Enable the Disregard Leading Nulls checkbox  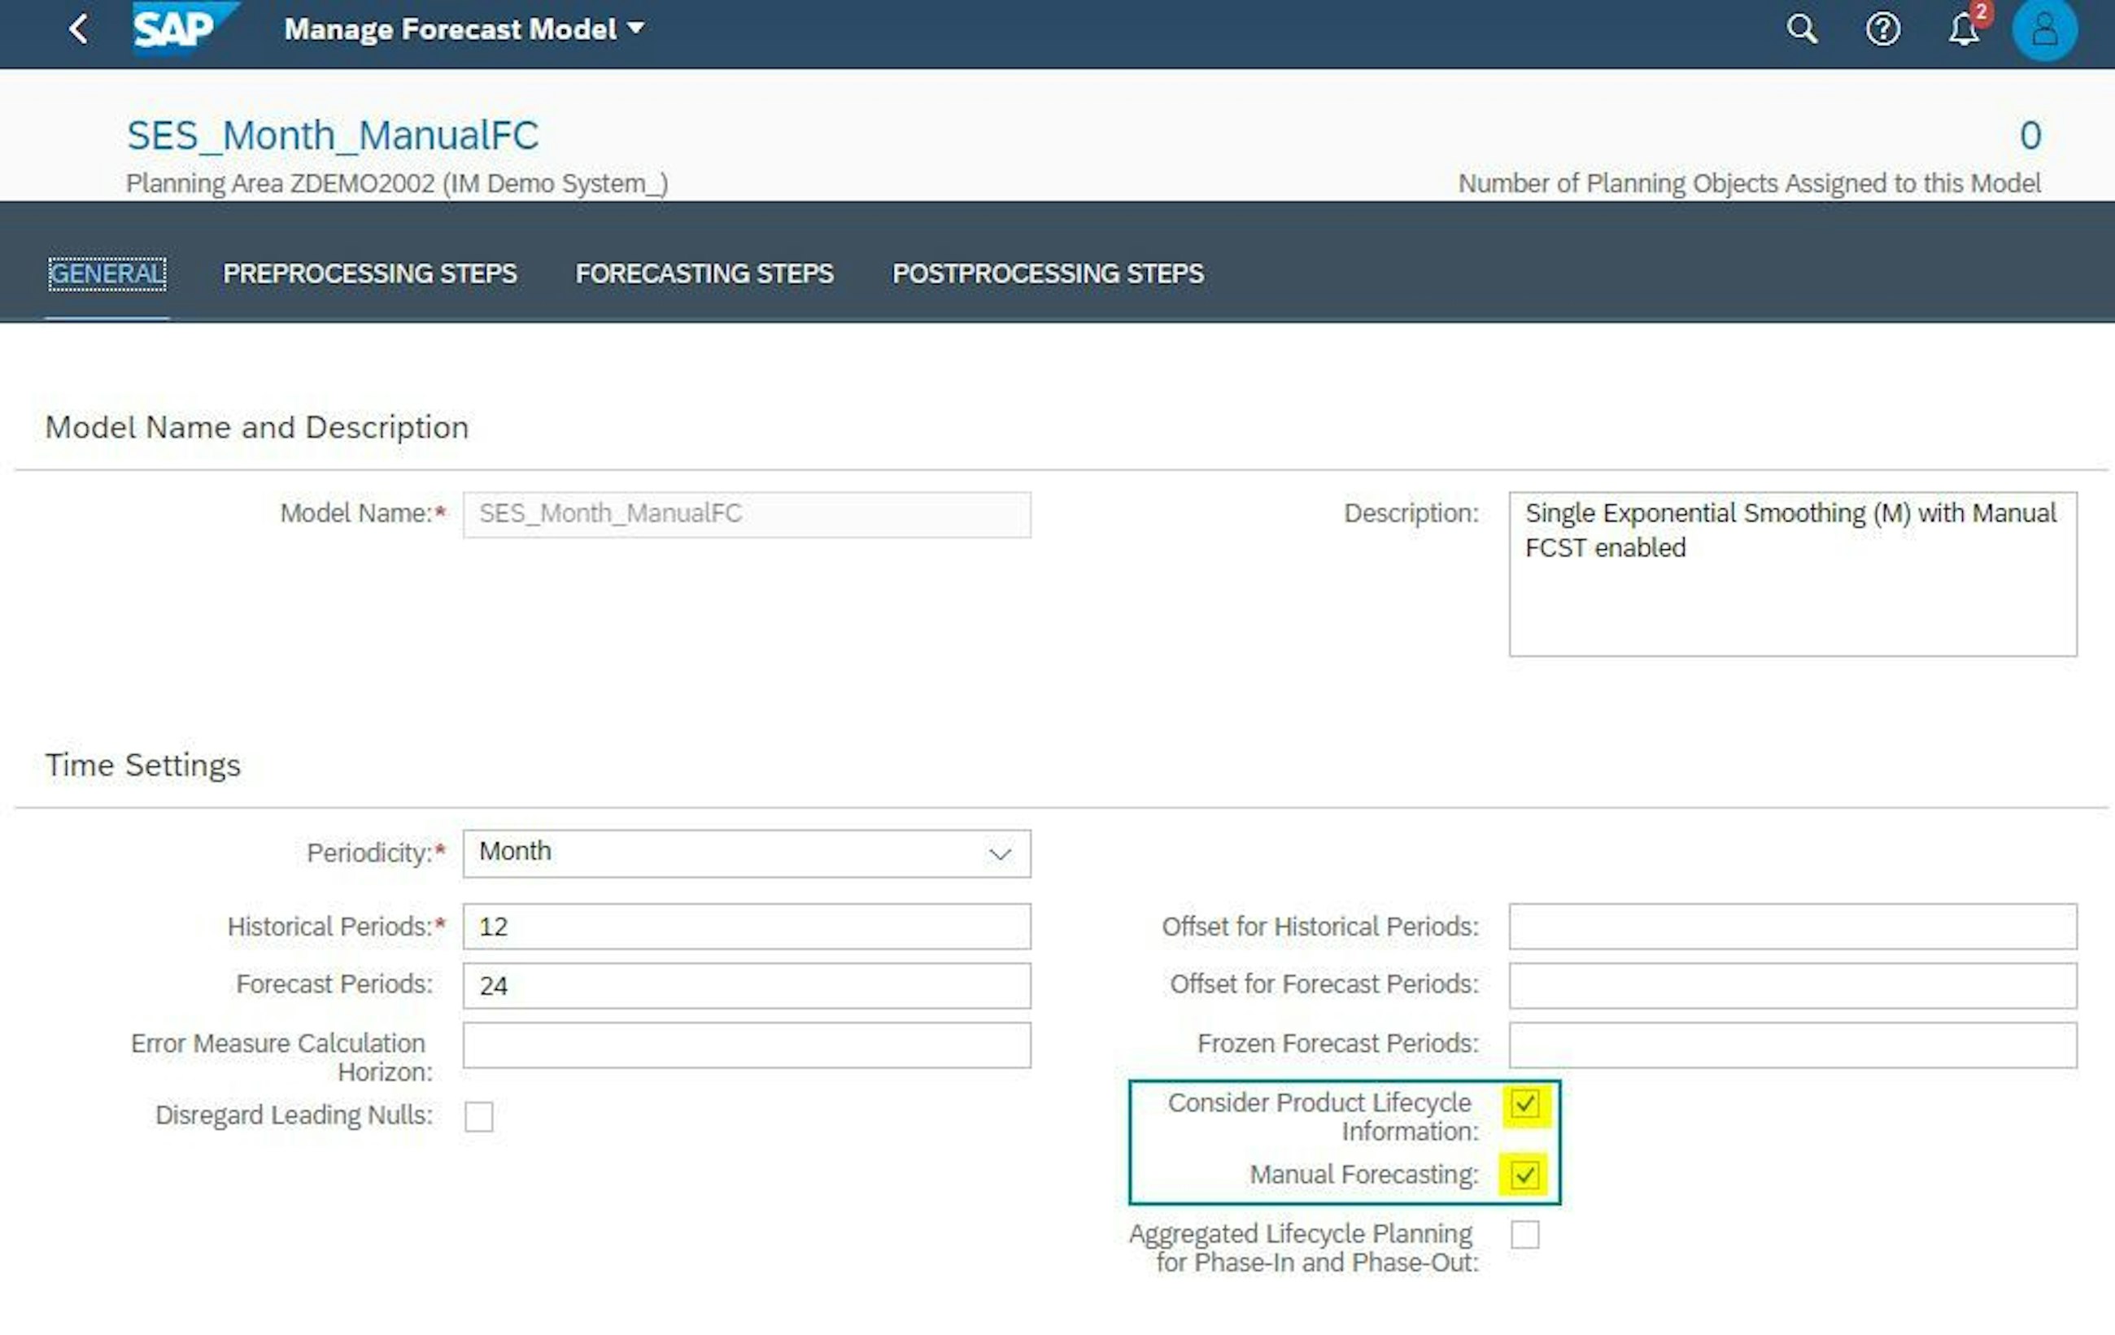click(478, 1116)
